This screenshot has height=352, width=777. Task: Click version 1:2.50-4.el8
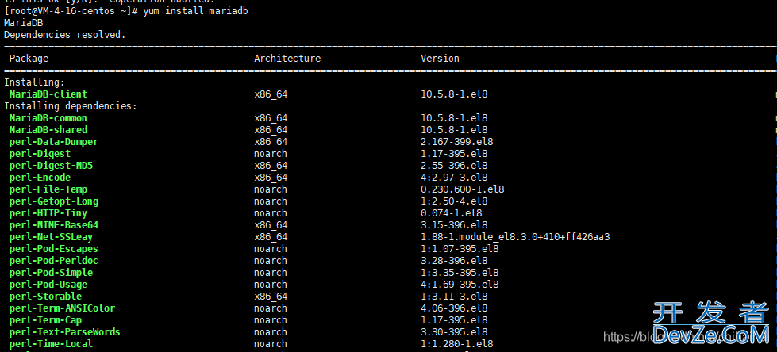[455, 201]
